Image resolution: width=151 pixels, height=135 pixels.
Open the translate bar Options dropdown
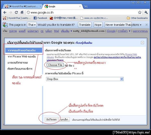pos(136,25)
